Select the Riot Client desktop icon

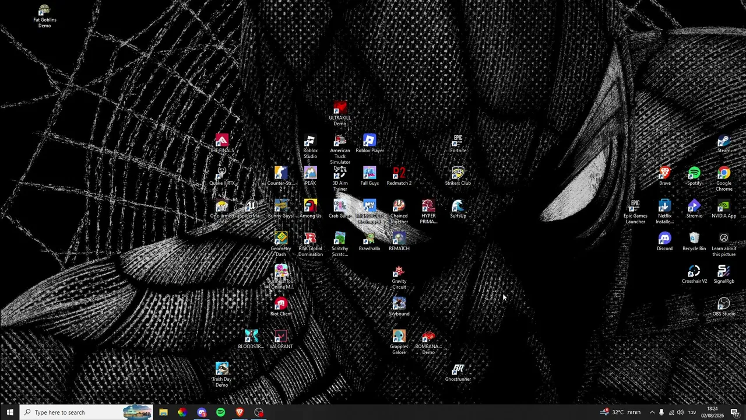point(281,307)
